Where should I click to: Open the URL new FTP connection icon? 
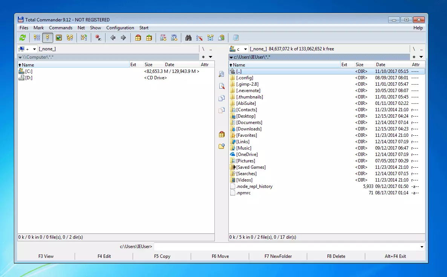pyautogui.click(x=174, y=38)
